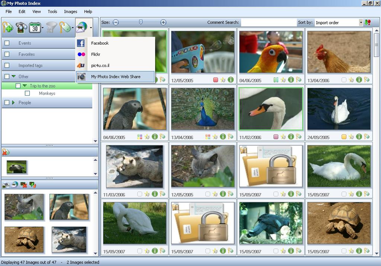Screen dimensions: 381x266
Task: Enable the Monkeys tag checkbox
Action: tap(27, 93)
